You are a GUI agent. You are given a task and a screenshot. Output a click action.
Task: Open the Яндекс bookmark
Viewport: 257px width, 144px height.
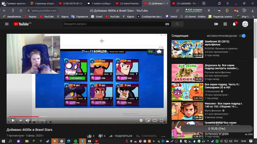pyautogui.click(x=31, y=16)
